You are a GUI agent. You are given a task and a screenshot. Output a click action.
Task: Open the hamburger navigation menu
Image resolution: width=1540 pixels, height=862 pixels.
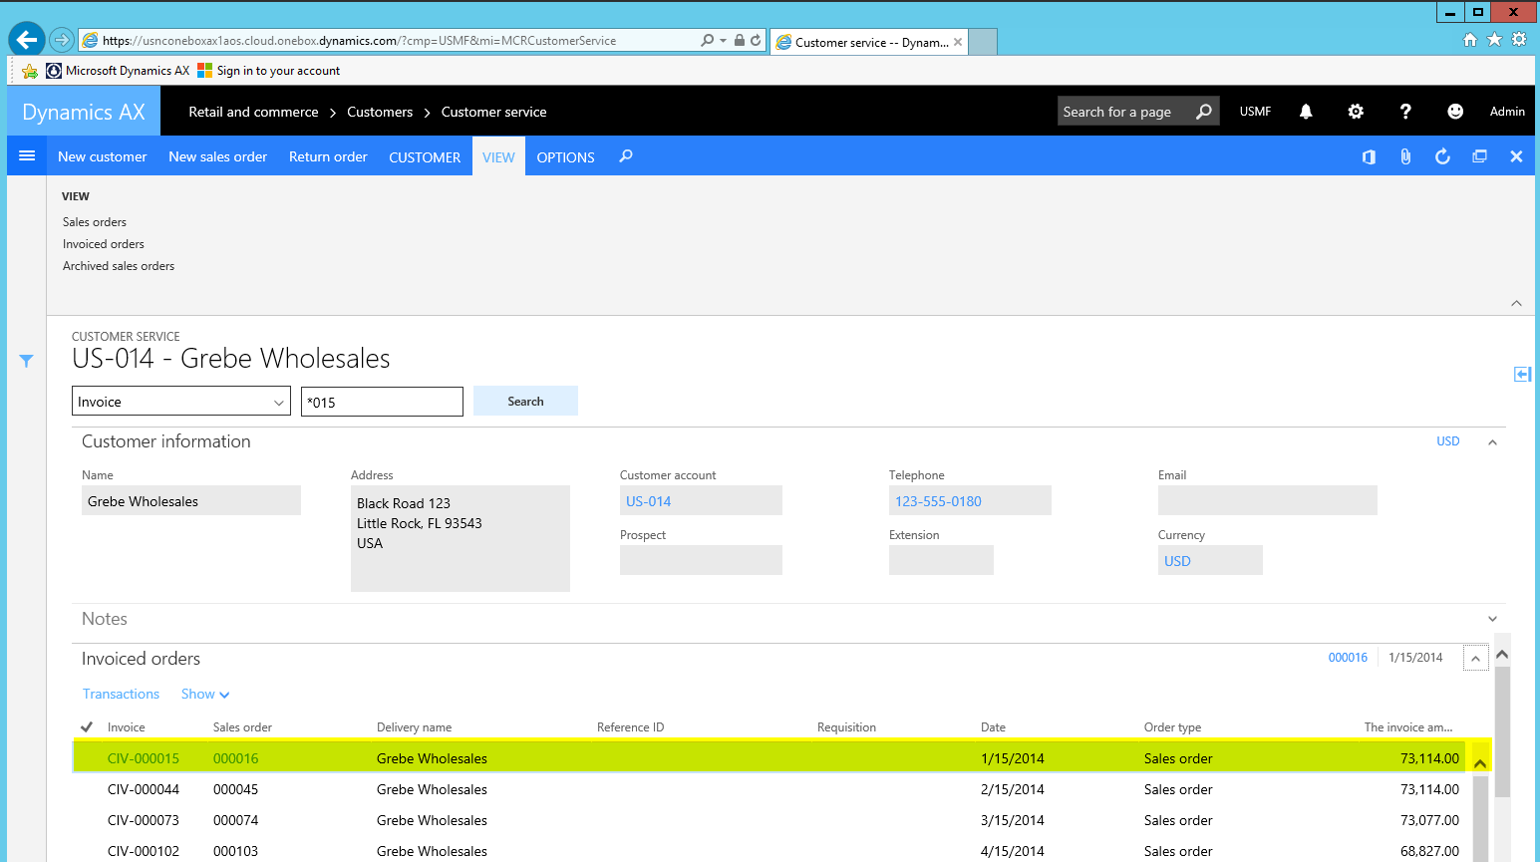[x=27, y=156]
